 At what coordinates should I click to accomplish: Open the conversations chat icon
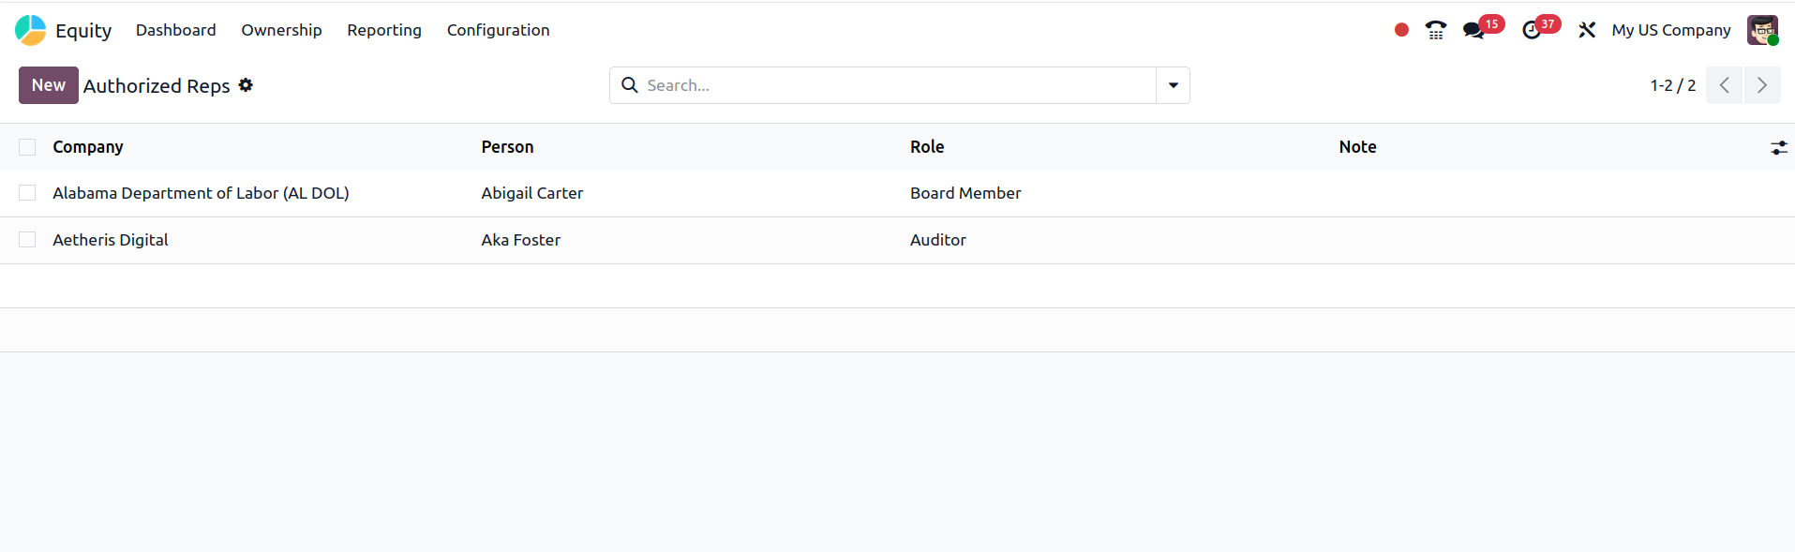(x=1473, y=30)
